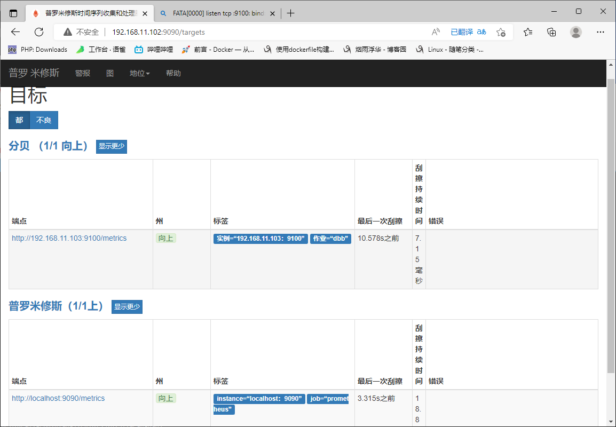616x427 pixels.
Task: Open the 使用dockerfile构建 bookmark
Action: [x=298, y=50]
